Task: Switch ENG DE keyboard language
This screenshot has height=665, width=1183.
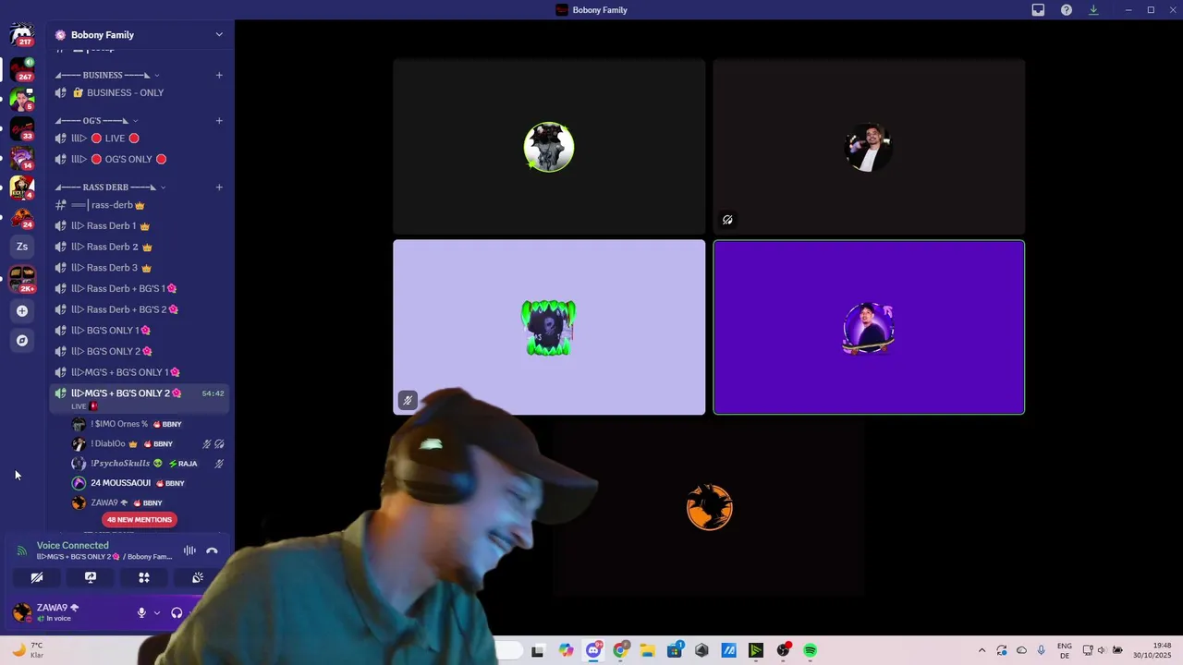Action: 1065,650
